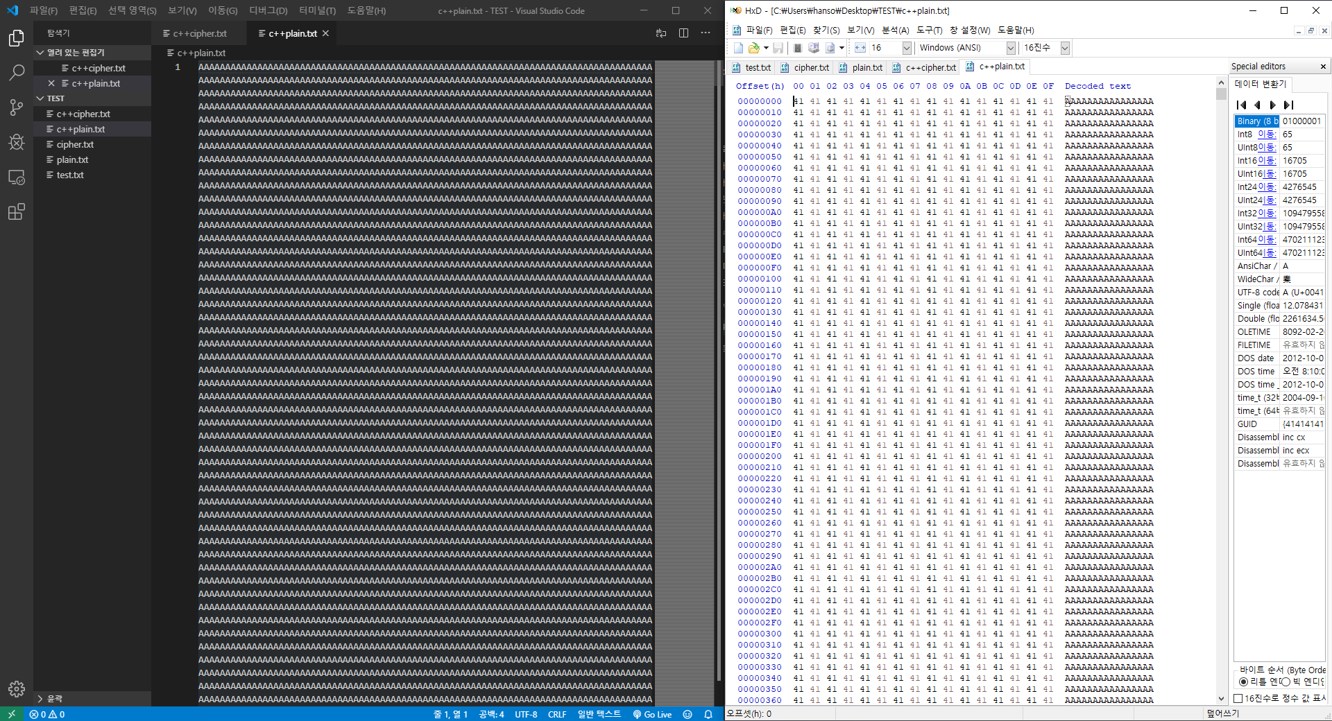Close the Special editors panel
The width and height of the screenshot is (1332, 721).
coord(1323,67)
